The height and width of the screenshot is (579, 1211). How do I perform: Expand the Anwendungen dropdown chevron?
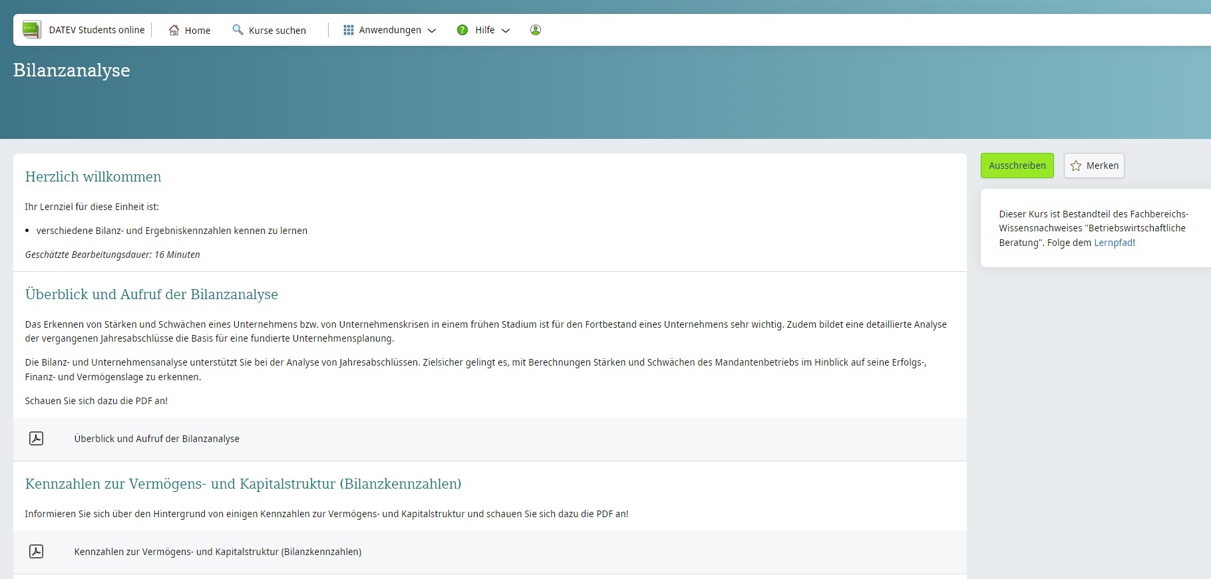point(432,31)
